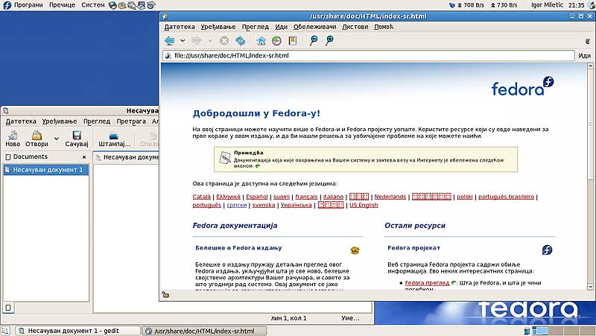Switch to first workspace in pager
This screenshot has width=596, height=336.
(540, 331)
